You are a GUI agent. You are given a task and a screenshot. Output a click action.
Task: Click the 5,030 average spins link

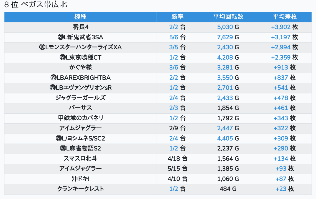(x=225, y=27)
